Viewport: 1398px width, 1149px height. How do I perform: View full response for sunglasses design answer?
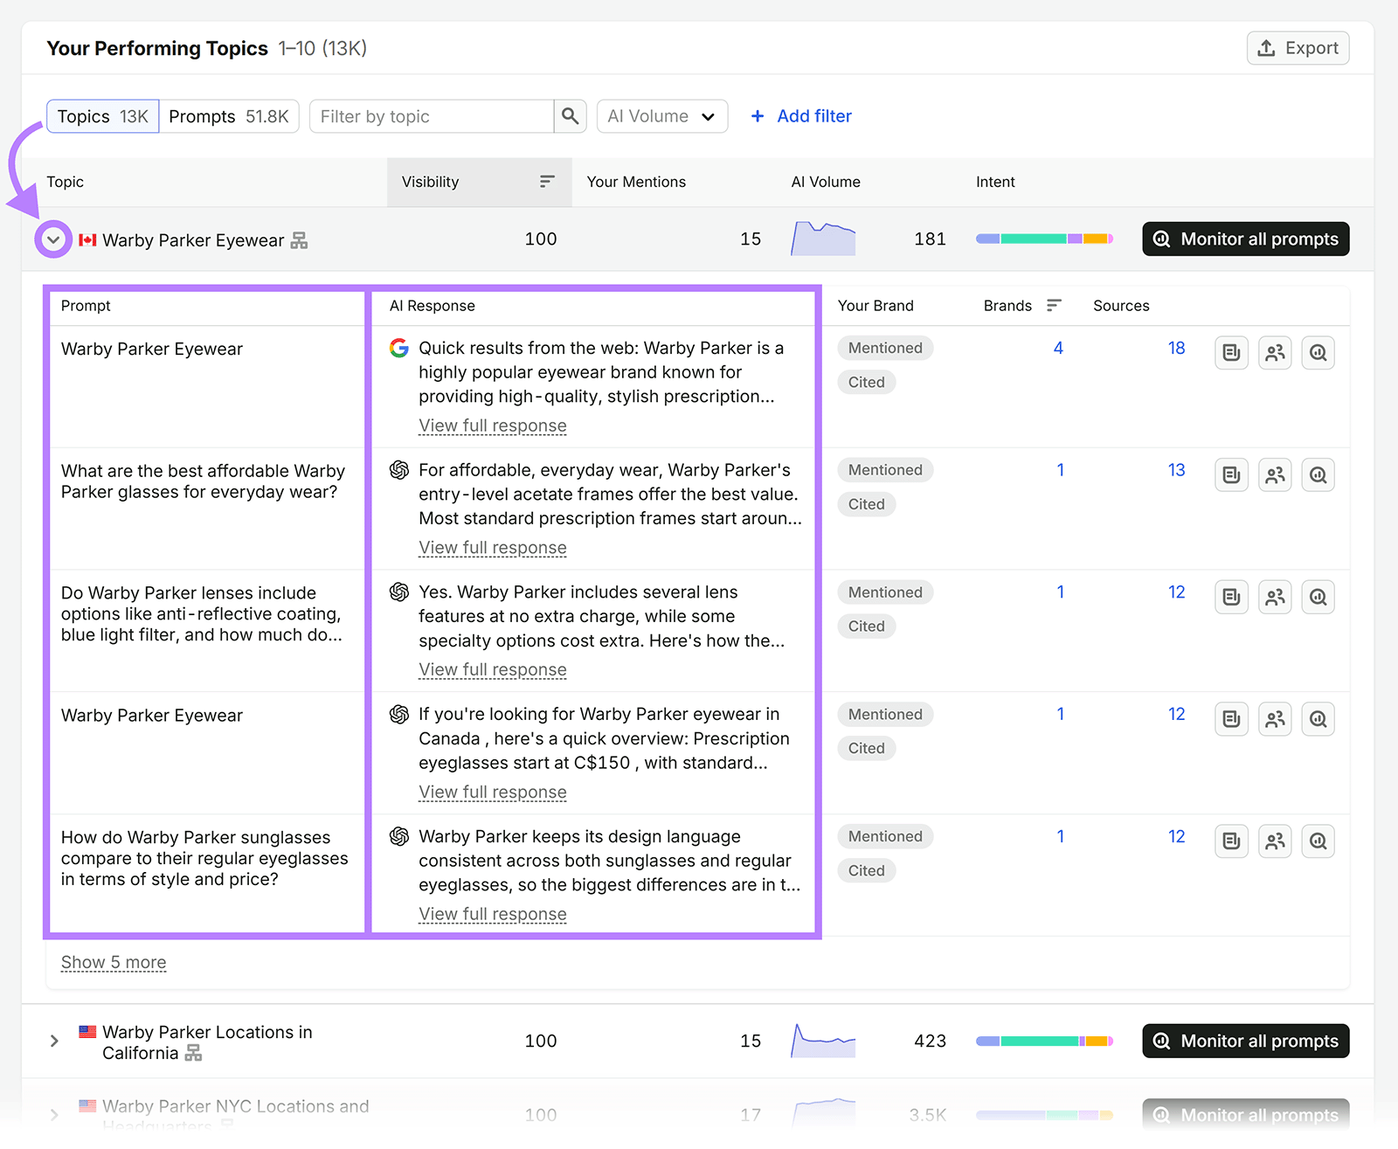pos(493,914)
